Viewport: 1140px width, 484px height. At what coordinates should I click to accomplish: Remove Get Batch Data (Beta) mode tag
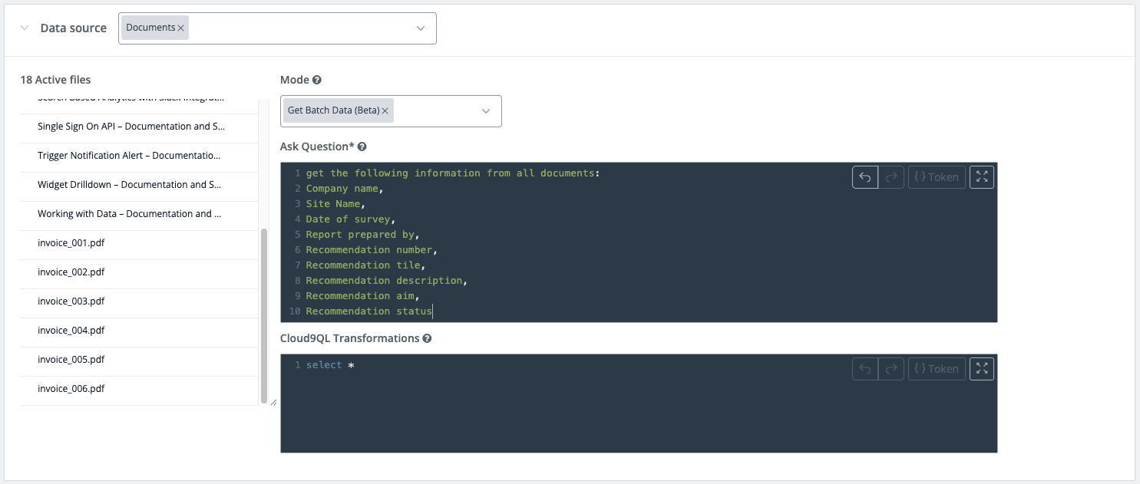(x=385, y=110)
